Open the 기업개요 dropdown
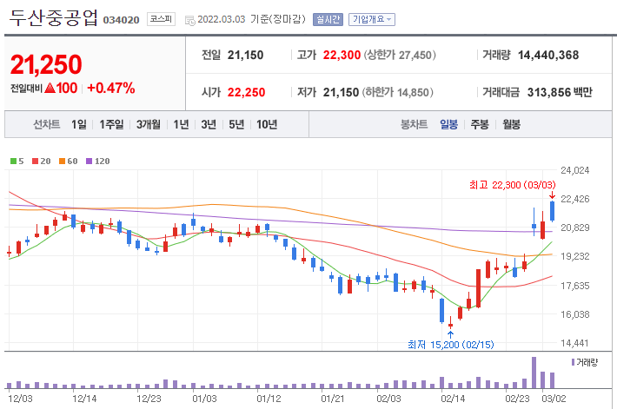The width and height of the screenshot is (617, 409). tap(371, 19)
